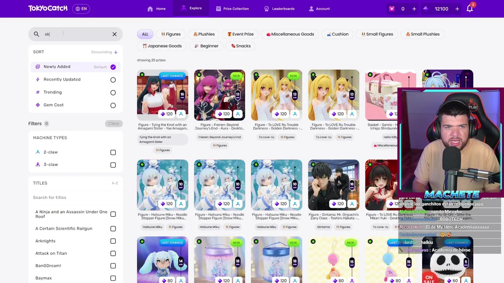This screenshot has height=283, width=504.
Task: Open the Leaderboards page
Action: 279,9
